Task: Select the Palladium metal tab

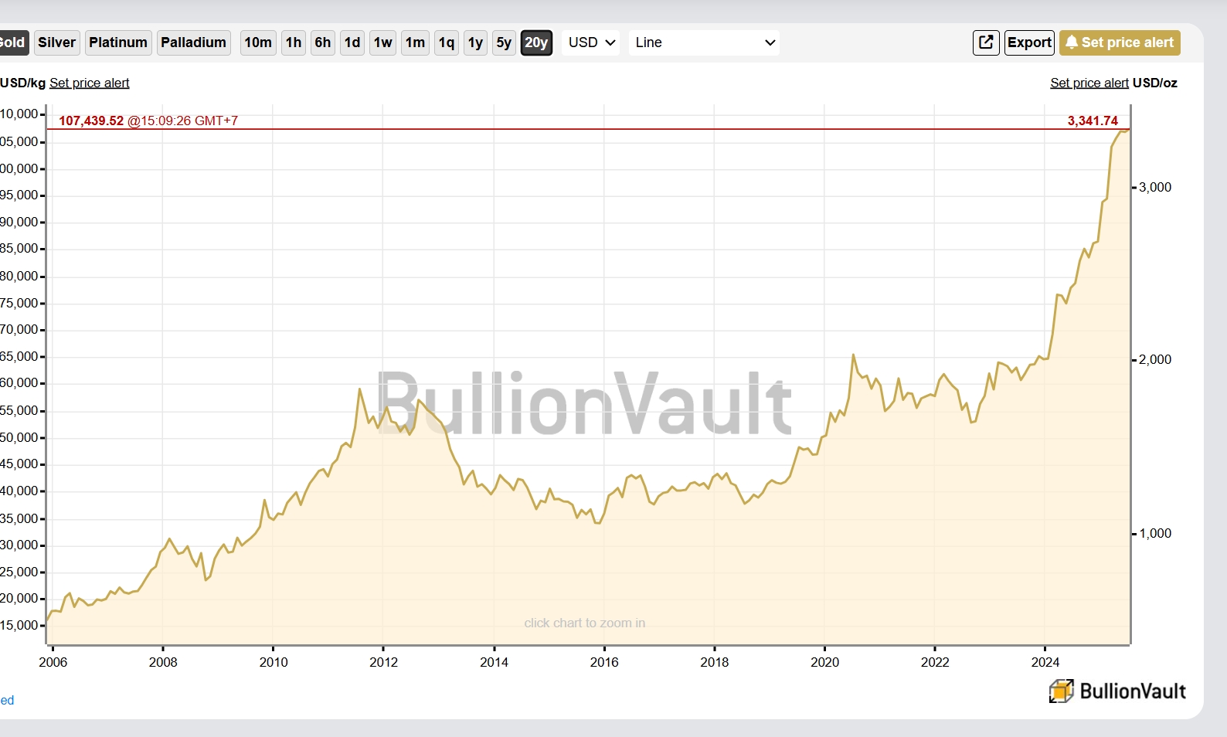Action: (x=193, y=42)
